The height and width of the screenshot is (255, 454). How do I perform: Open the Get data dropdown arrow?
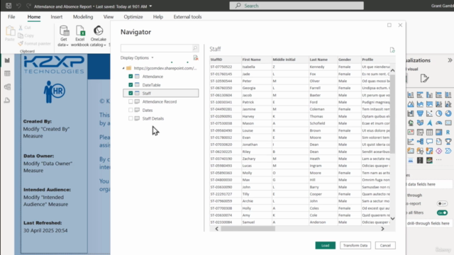[67, 45]
